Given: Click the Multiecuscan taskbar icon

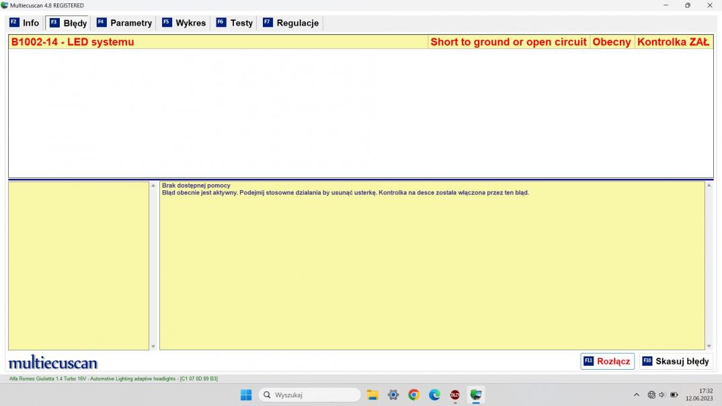Looking at the screenshot, I should [476, 395].
